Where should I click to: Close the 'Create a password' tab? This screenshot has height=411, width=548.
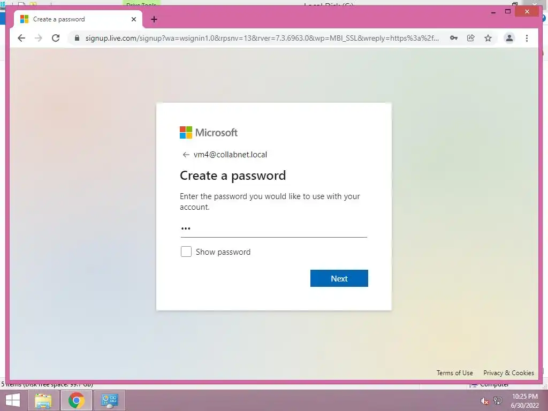(x=133, y=19)
